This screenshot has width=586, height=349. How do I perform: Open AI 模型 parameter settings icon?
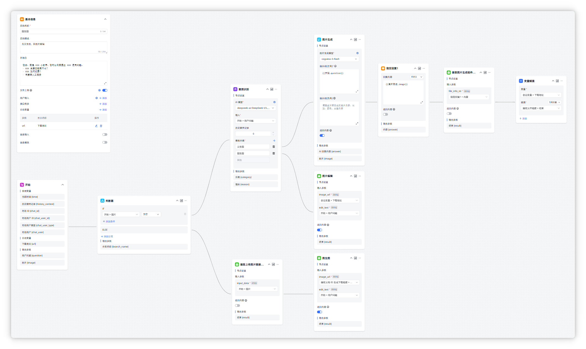tap(274, 102)
